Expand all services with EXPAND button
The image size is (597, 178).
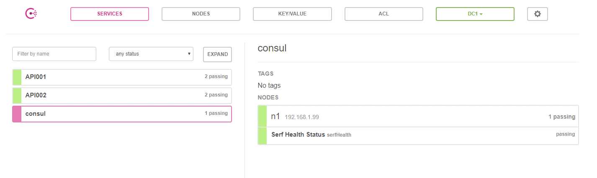[217, 54]
